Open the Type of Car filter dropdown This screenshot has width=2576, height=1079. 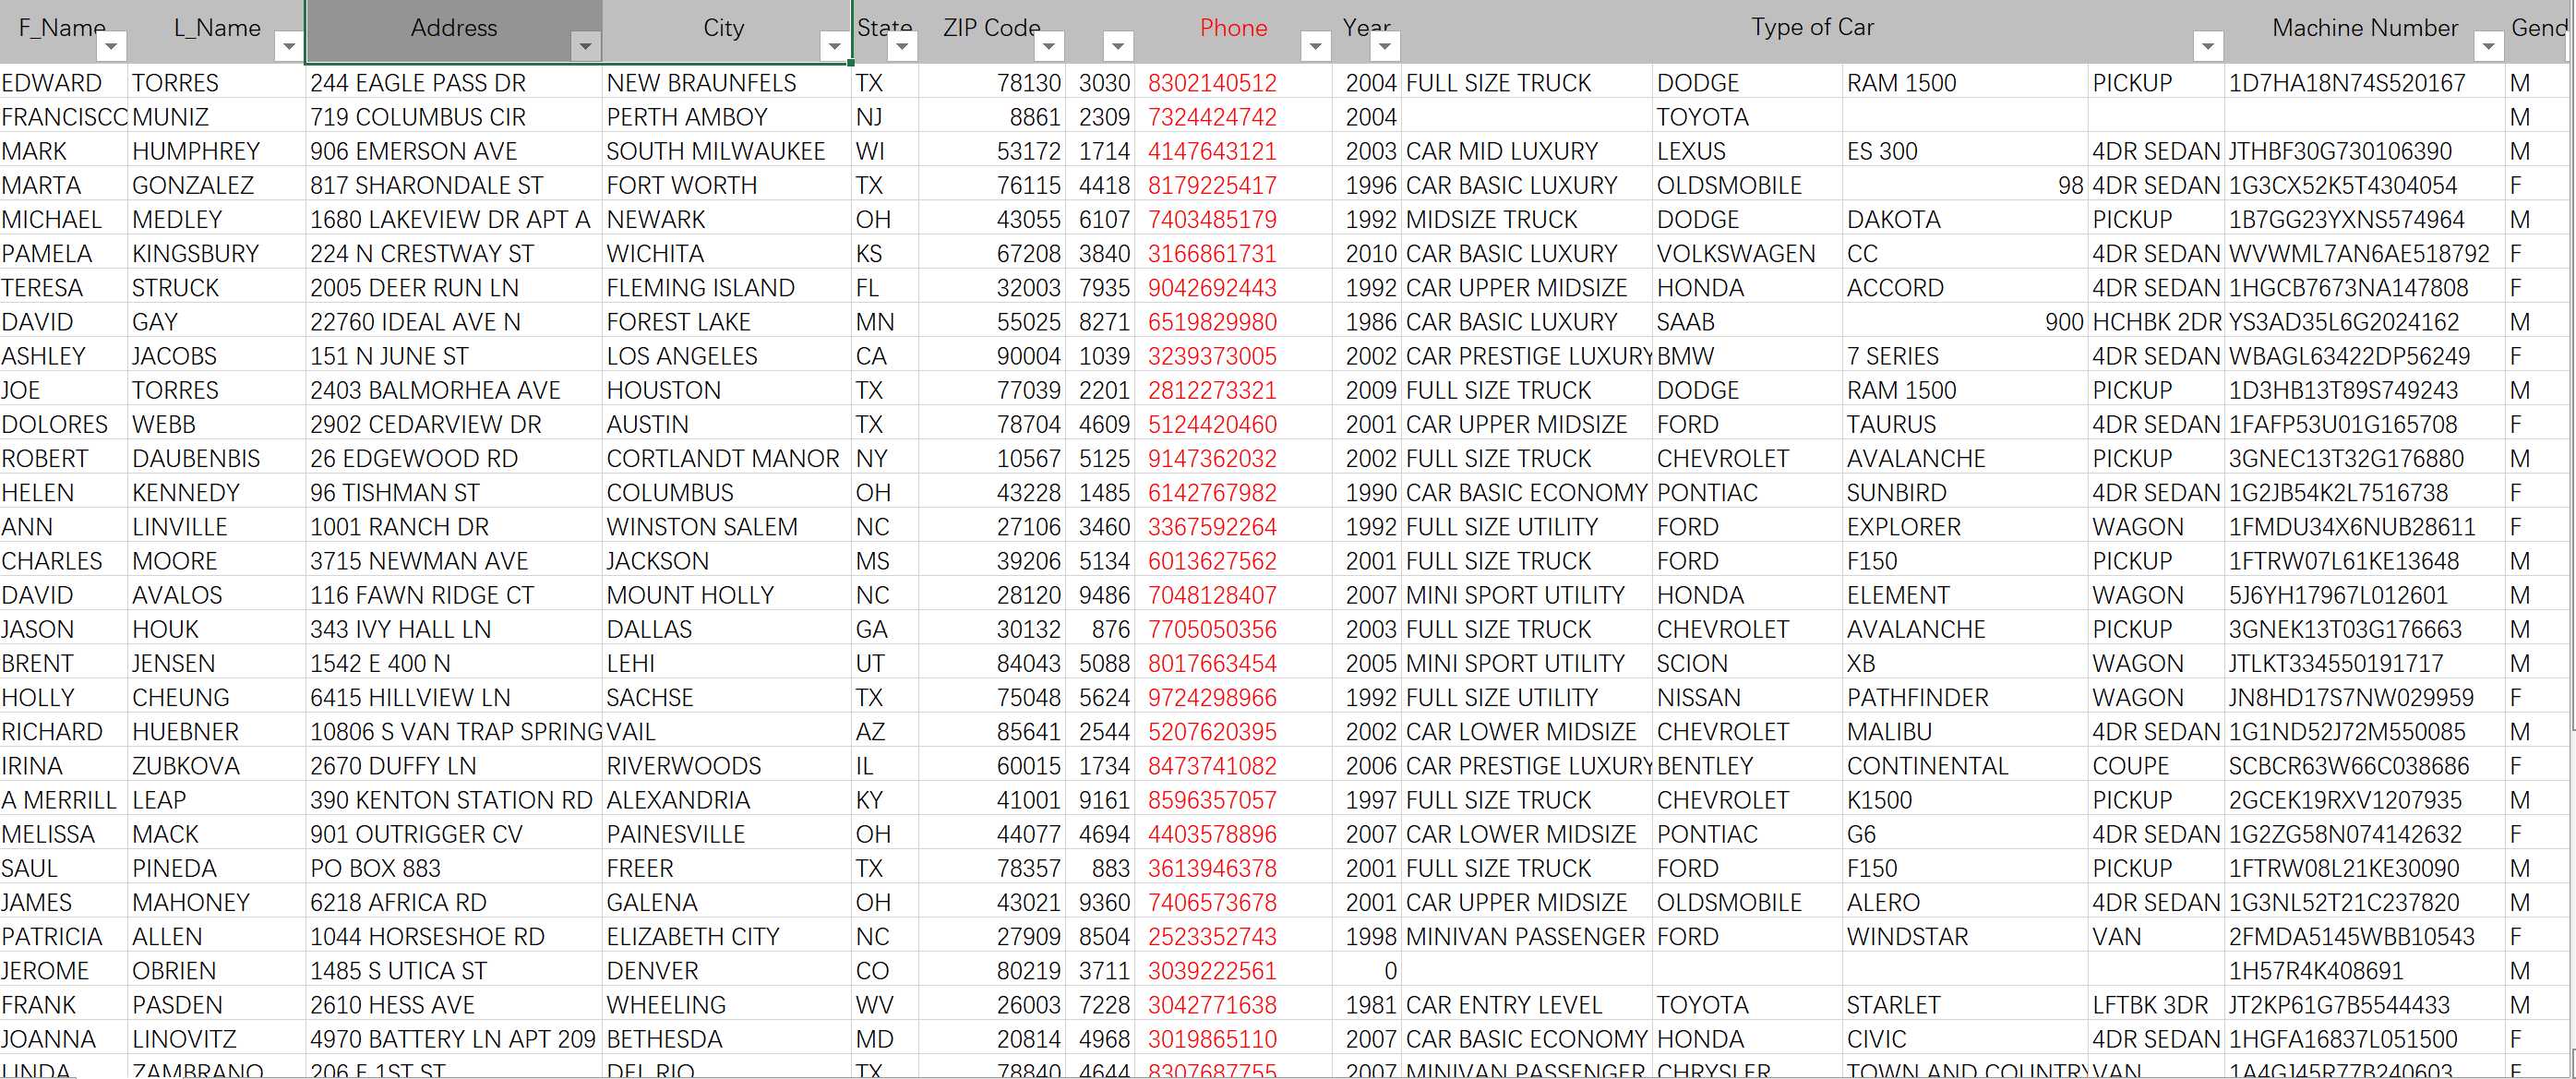pos(2208,46)
